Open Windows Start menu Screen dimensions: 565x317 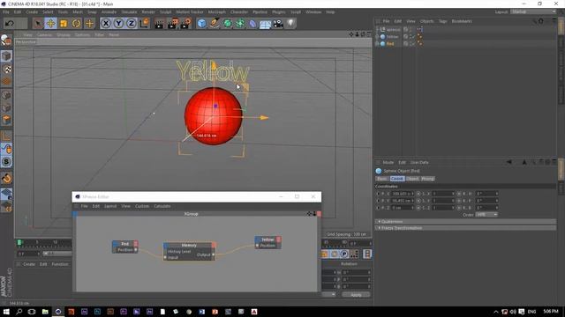tap(6, 312)
